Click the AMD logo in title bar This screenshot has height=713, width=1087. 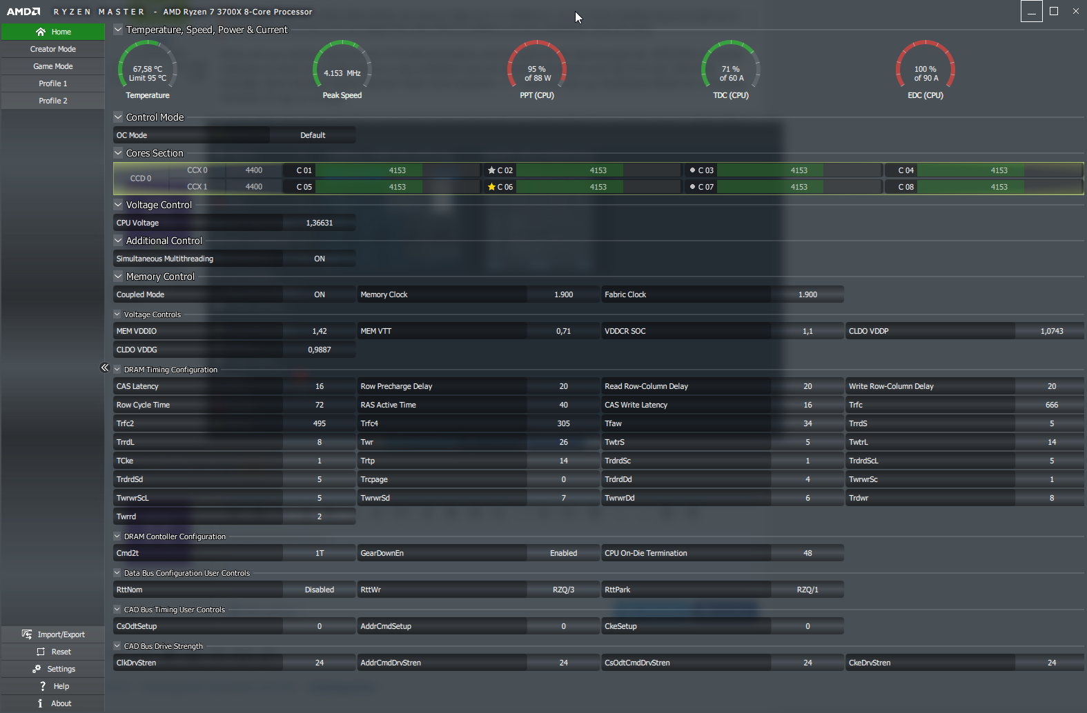[23, 12]
